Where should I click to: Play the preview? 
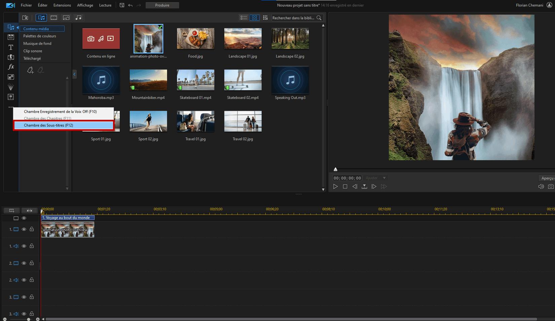[335, 186]
